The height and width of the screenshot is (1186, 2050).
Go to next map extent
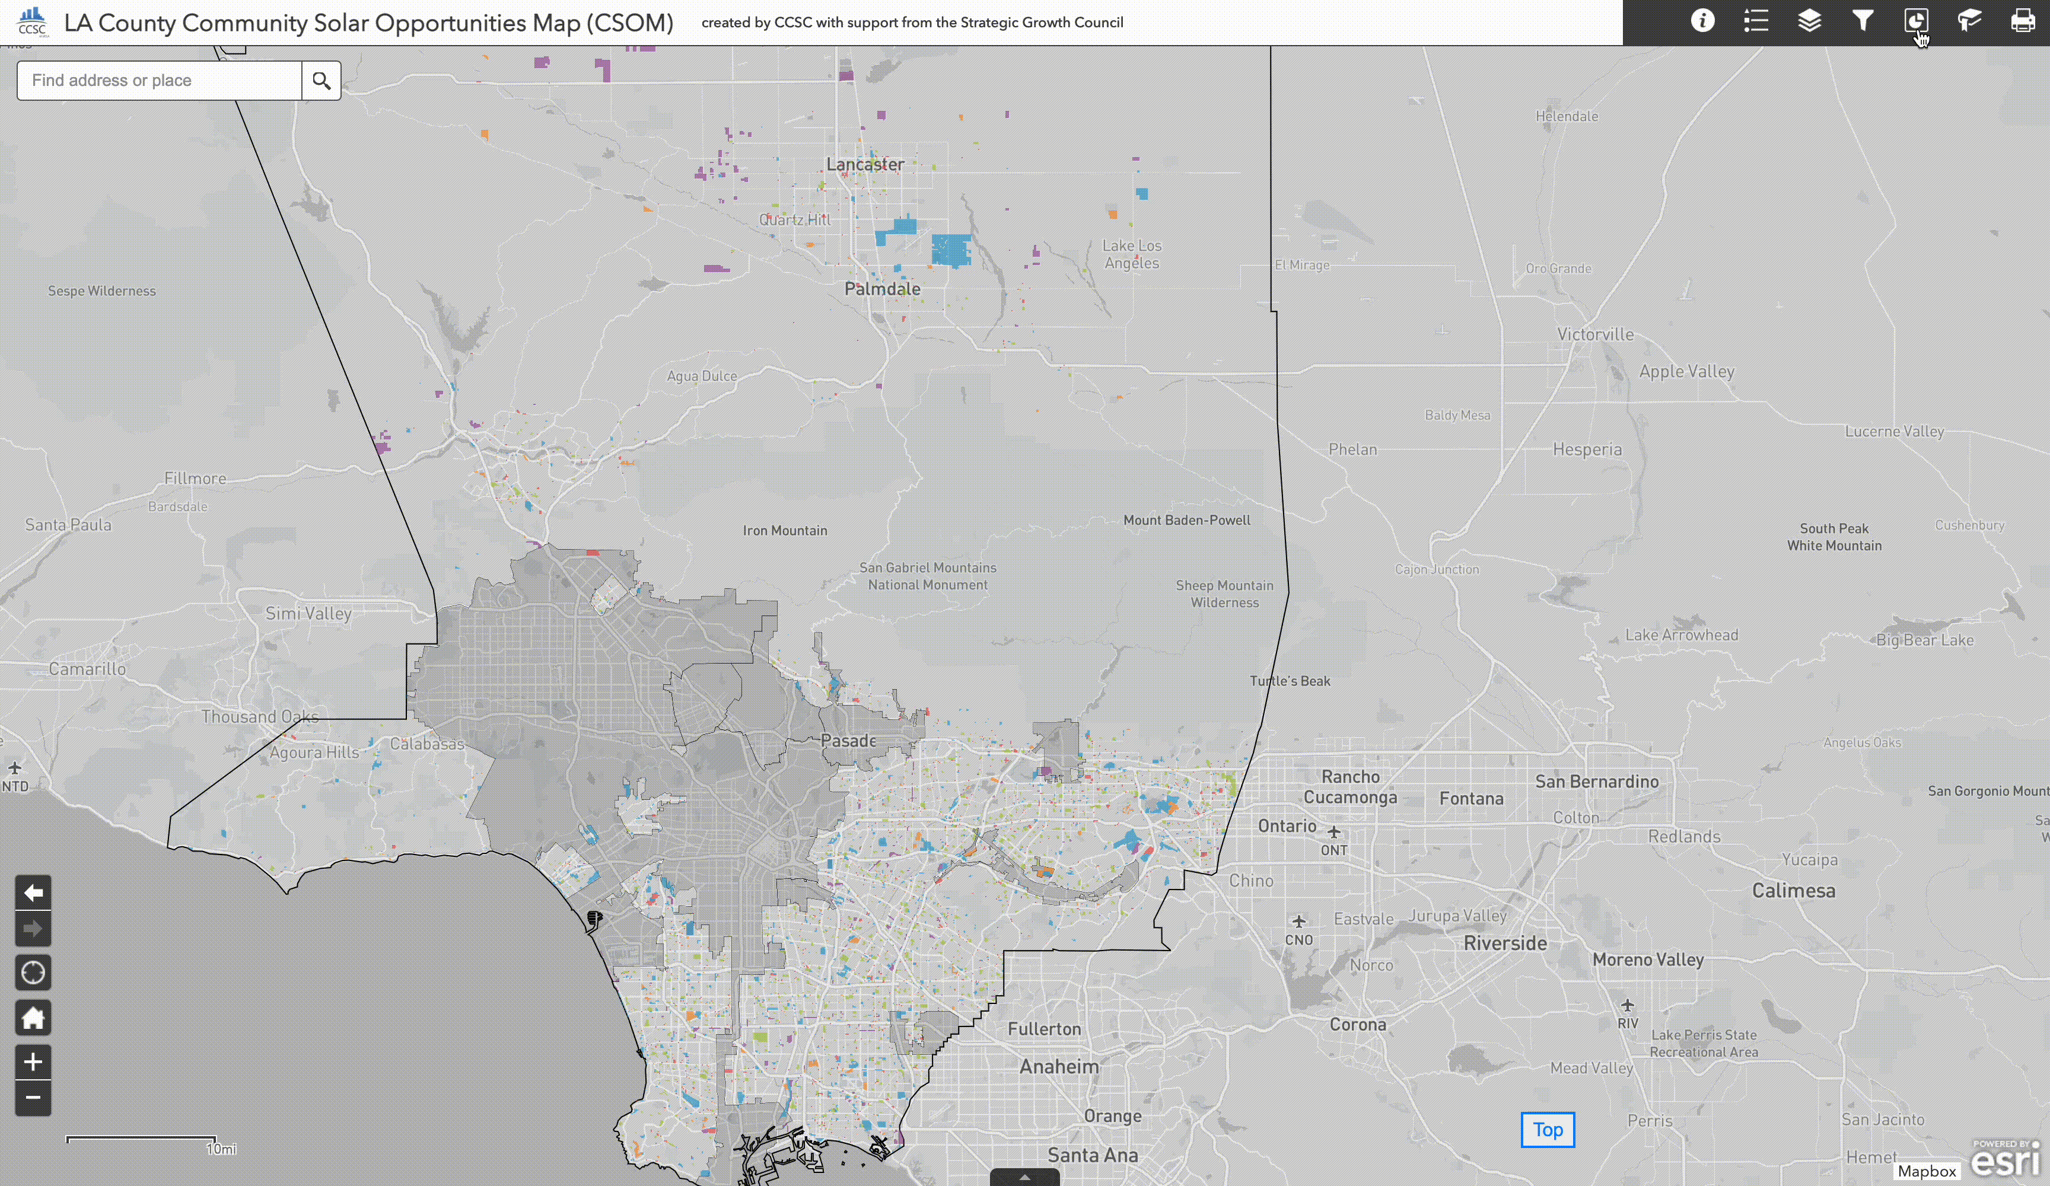[33, 929]
